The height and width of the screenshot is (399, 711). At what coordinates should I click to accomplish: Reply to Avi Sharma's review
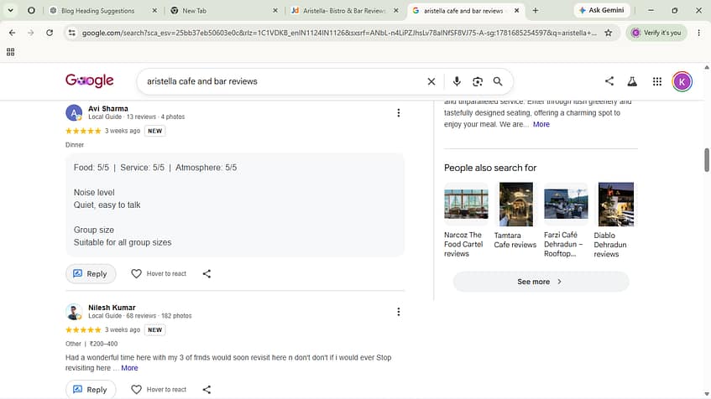click(x=91, y=273)
